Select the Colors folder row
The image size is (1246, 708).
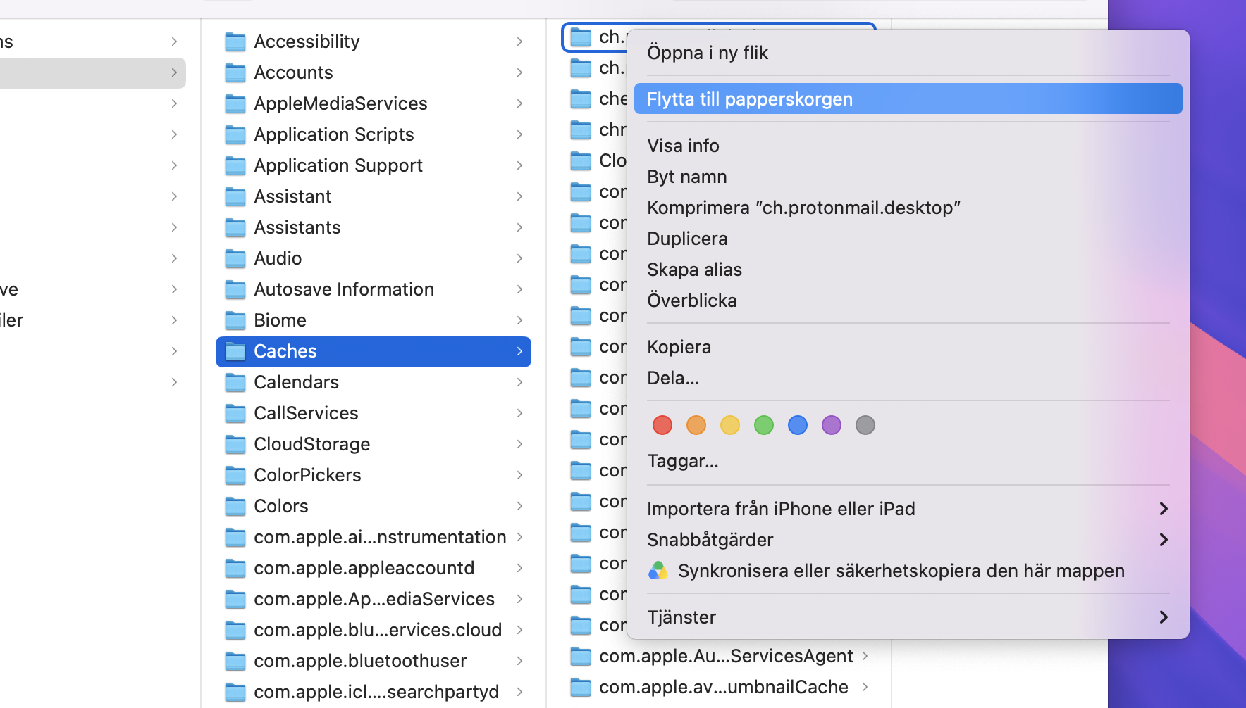pos(374,507)
